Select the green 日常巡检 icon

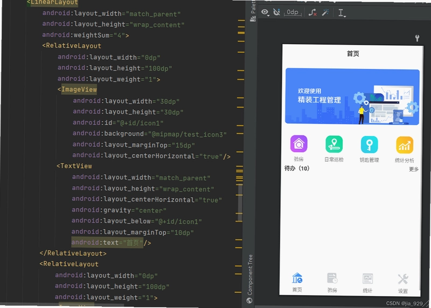334,144
